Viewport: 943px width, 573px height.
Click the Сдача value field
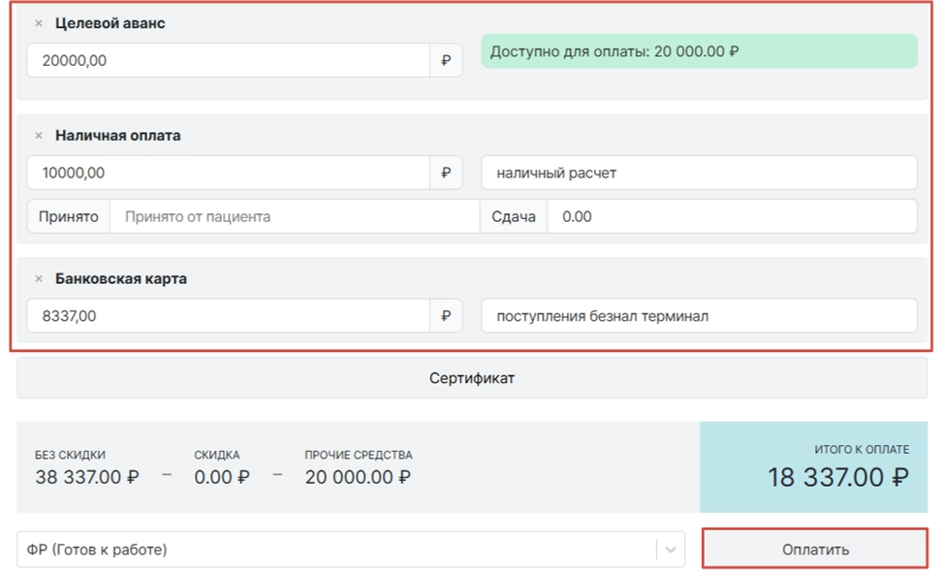tap(731, 216)
